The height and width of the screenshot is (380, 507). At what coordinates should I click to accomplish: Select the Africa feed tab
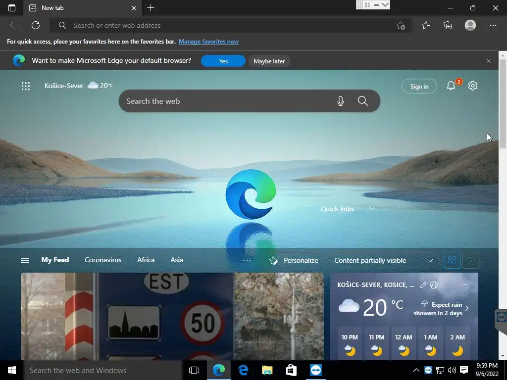pos(146,260)
